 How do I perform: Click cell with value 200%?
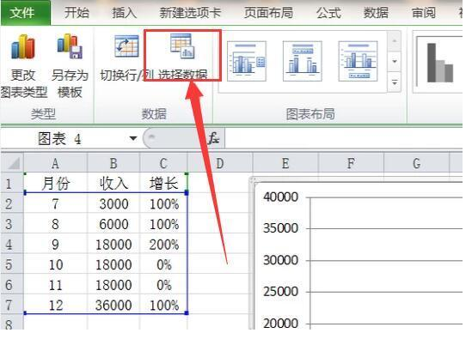pos(163,244)
